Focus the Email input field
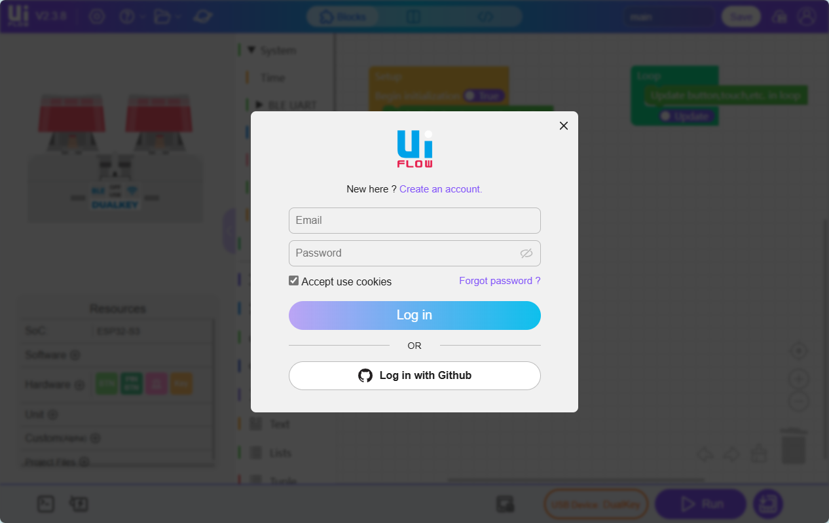Viewport: 829px width, 523px height. point(414,221)
